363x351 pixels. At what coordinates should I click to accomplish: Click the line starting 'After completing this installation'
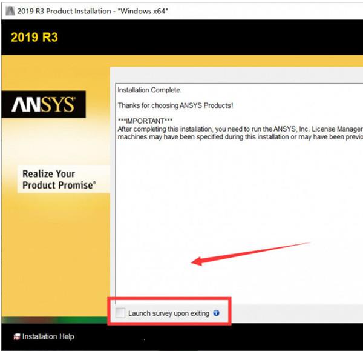pos(240,129)
